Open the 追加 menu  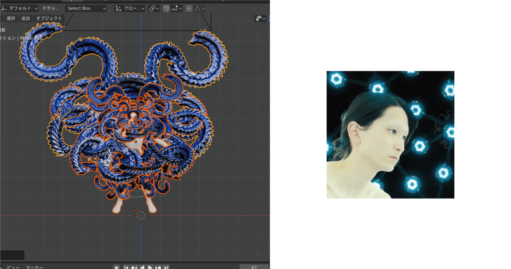pos(26,18)
